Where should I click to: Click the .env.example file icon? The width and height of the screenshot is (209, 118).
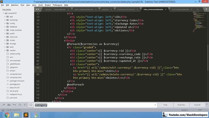pyautogui.click(x=8, y=60)
